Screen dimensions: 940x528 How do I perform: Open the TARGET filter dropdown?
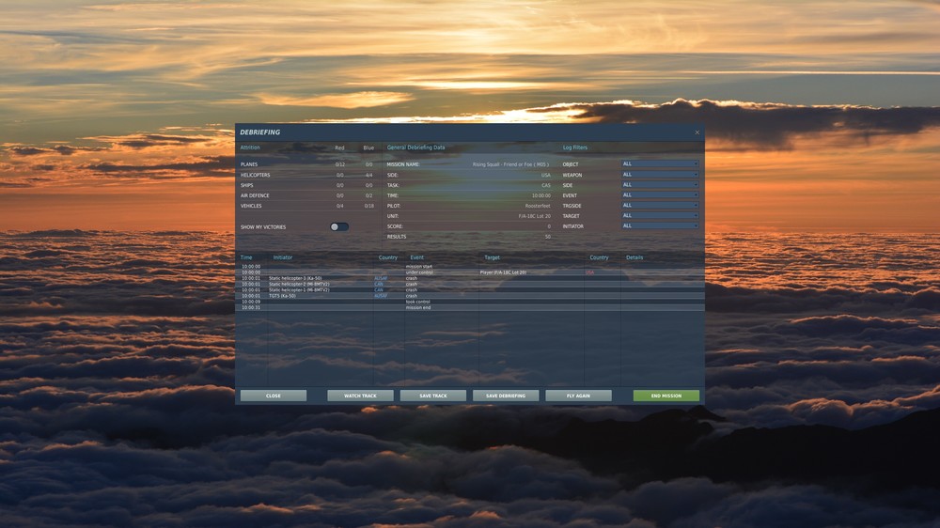click(x=660, y=215)
